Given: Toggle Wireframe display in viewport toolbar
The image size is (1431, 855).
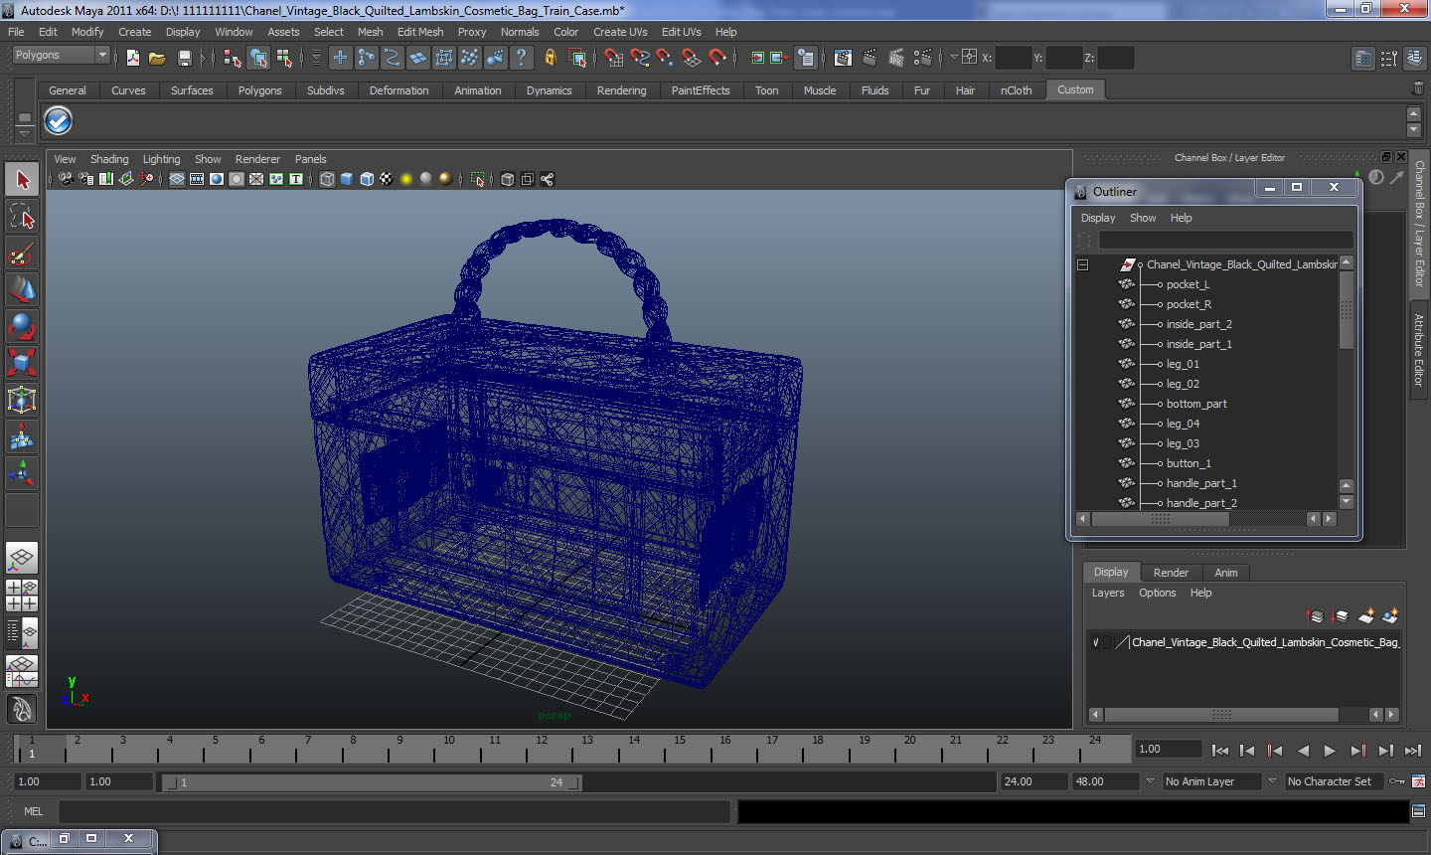Looking at the screenshot, I should [x=327, y=179].
